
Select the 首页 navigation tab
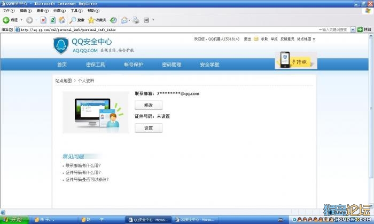62,65
